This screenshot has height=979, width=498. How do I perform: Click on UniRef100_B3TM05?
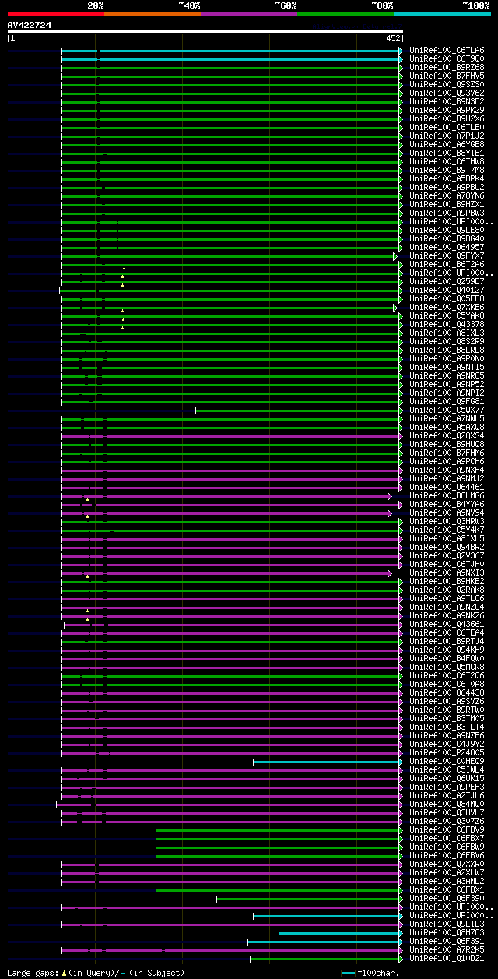tap(447, 718)
